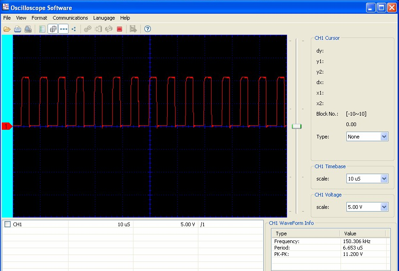The image size is (399, 271).
Task: Click the vertical position slider handle
Action: click(297, 126)
